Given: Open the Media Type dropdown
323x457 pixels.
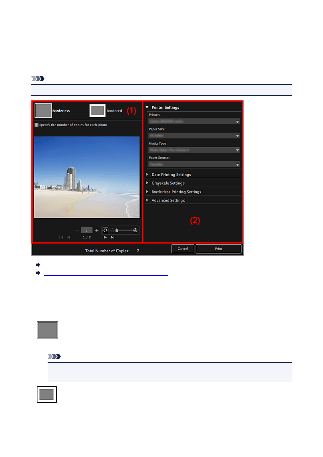Looking at the screenshot, I should 194,150.
